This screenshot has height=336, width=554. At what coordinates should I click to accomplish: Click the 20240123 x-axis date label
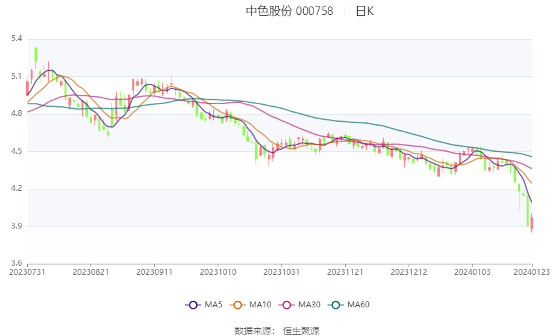(532, 272)
